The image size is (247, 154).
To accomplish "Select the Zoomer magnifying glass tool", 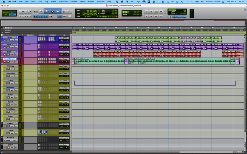I will point(41,11).
